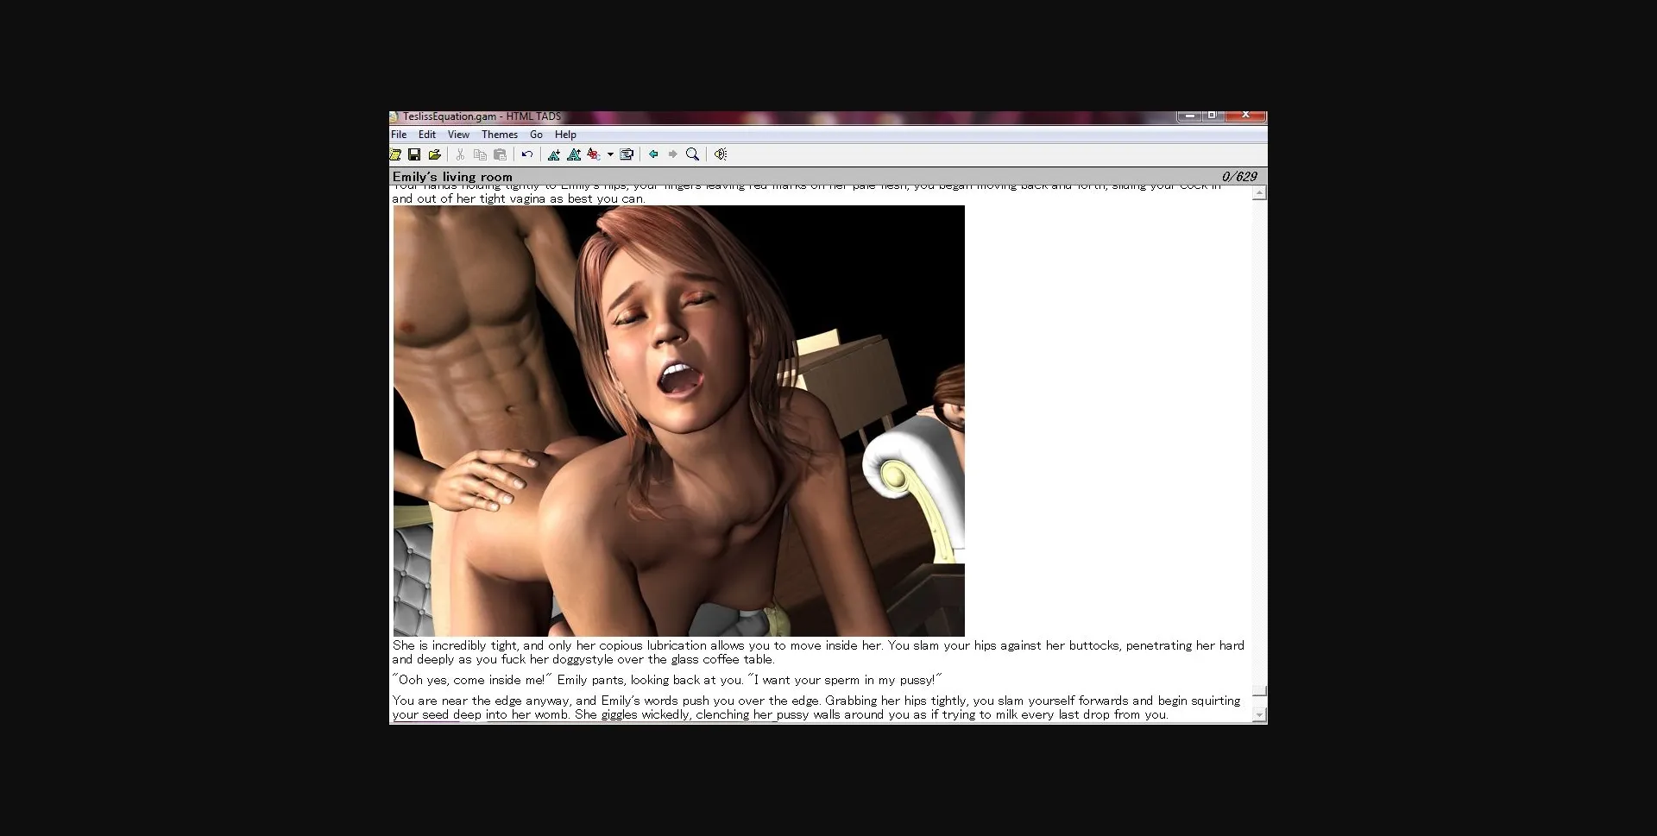1657x836 pixels.
Task: Copy the selected text
Action: click(x=480, y=154)
